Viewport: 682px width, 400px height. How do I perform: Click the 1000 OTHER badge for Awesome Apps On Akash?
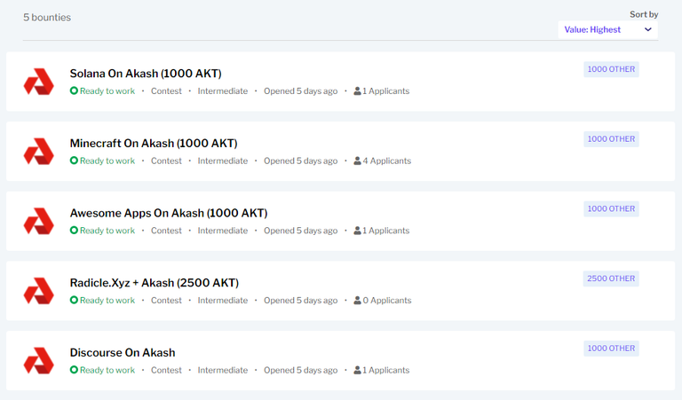tap(611, 209)
